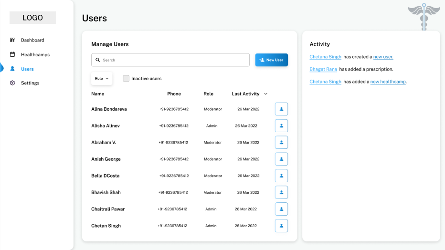View Anish George's user profile icon
This screenshot has width=445, height=250.
281,159
